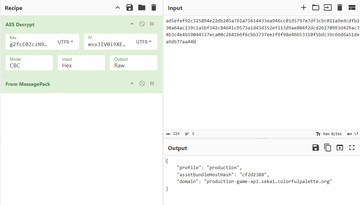
Task: Disable the AES Decrypt operation
Action: pyautogui.click(x=142, y=24)
